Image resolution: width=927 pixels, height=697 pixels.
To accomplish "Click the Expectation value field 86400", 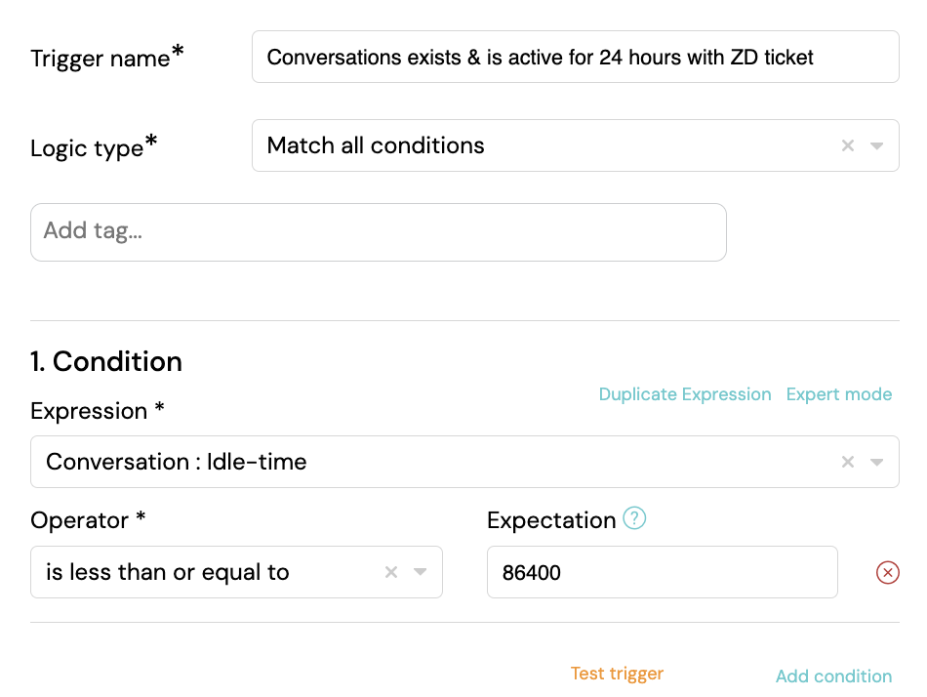I will [663, 572].
